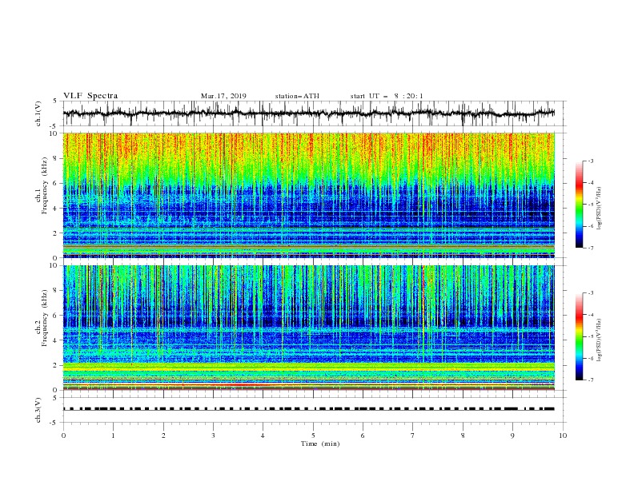Click the time axis tick label "5"
This screenshot has width=634, height=489.
pos(313,435)
